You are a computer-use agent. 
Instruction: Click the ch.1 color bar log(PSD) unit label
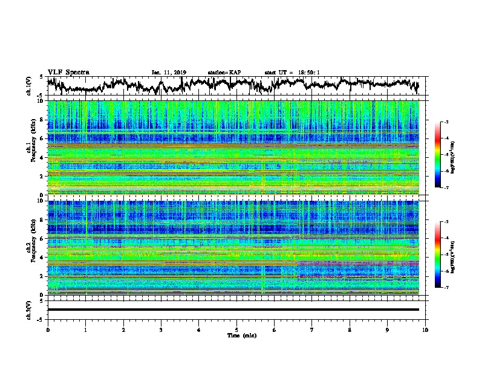click(453, 158)
